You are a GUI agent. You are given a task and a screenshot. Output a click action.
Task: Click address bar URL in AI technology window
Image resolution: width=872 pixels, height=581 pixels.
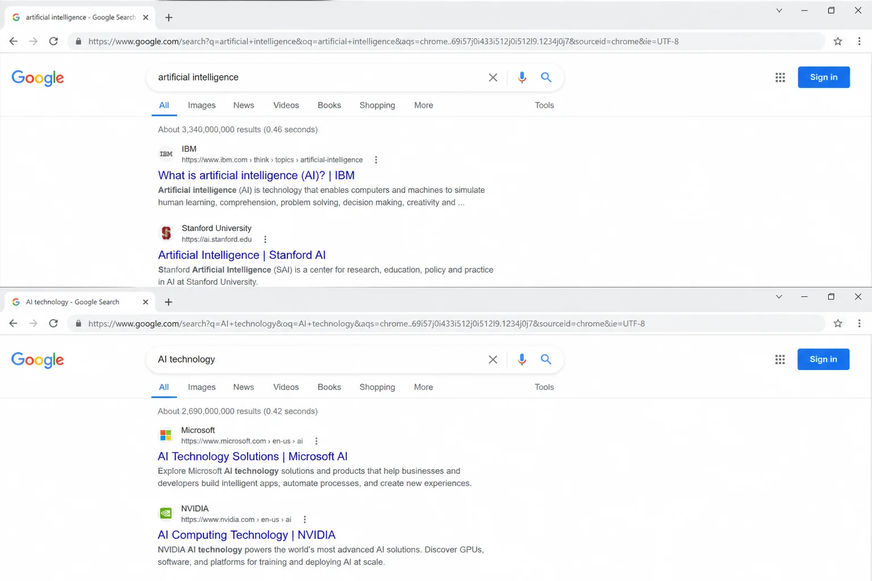[367, 323]
